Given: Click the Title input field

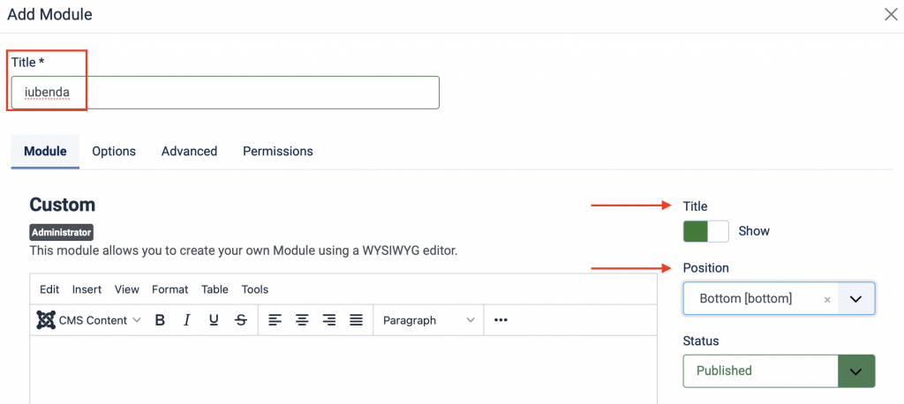Looking at the screenshot, I should (x=224, y=92).
